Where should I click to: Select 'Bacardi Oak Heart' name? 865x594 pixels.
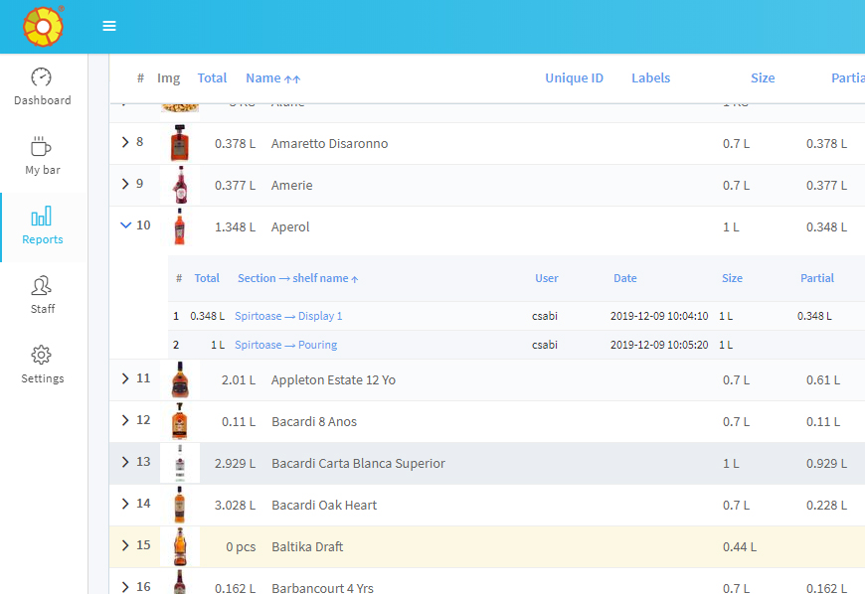pos(324,506)
